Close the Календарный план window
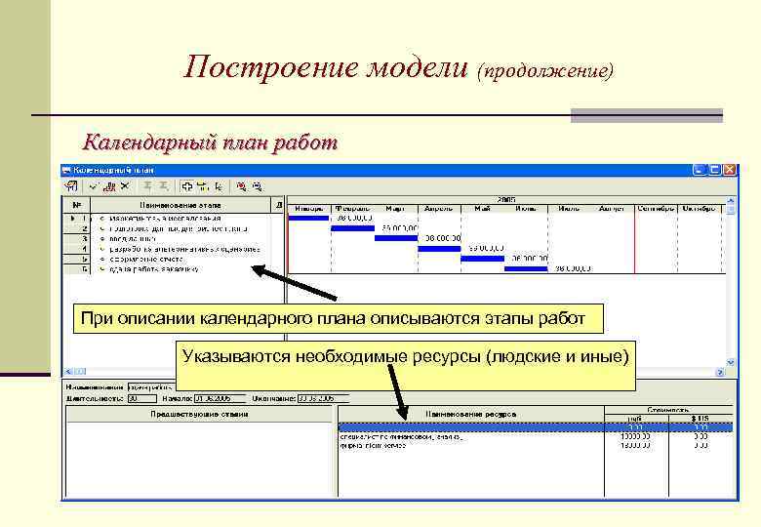761x527 pixels. [x=730, y=170]
